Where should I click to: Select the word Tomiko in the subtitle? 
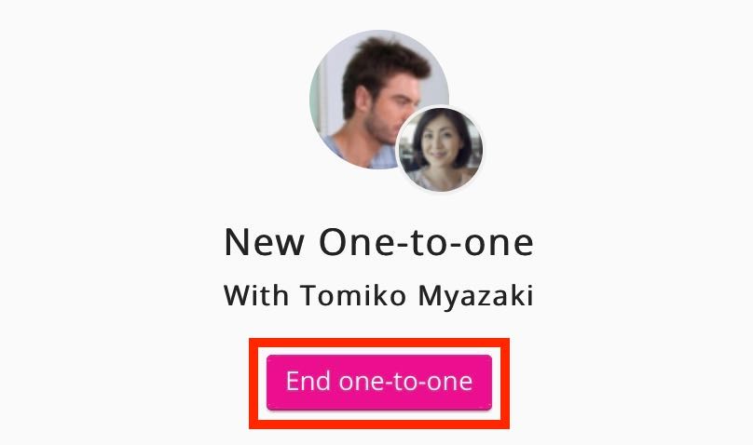coord(353,295)
